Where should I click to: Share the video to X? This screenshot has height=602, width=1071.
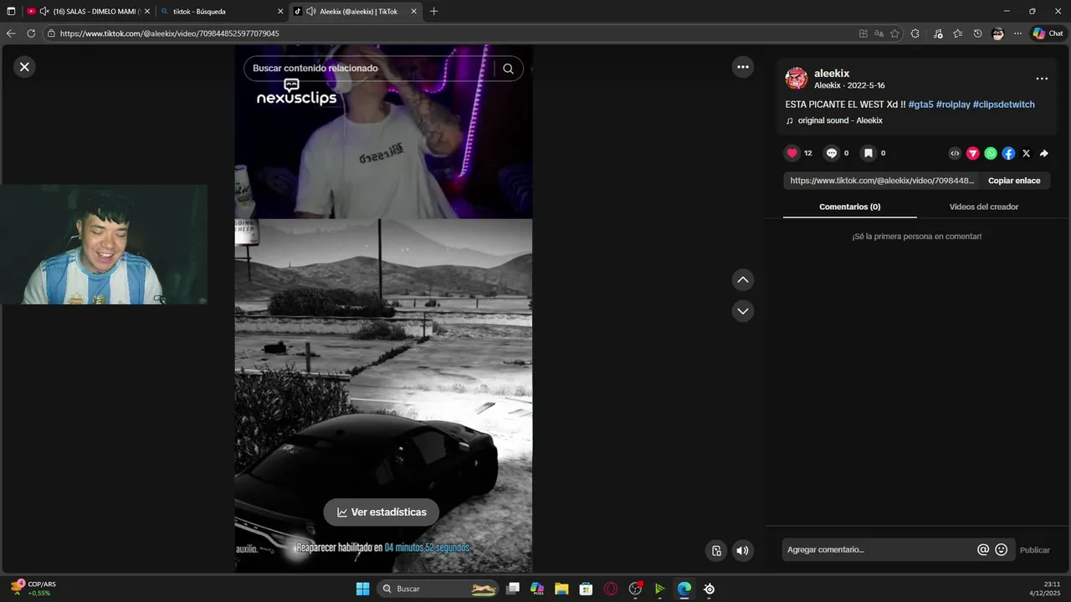(1027, 153)
